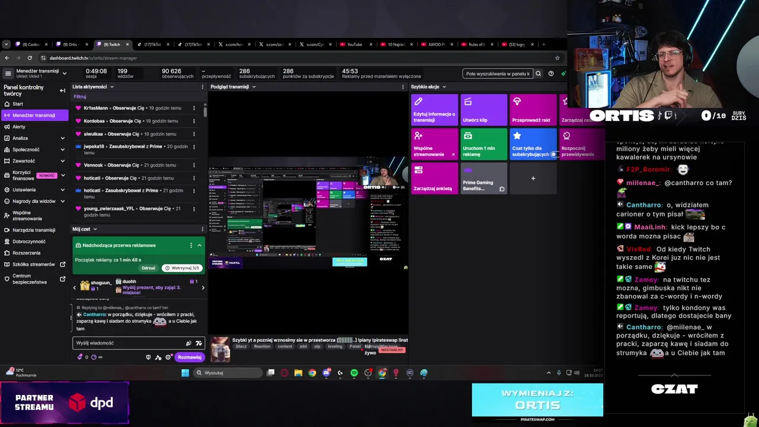Screen dimensions: 759x427
Task: Focus the dashboard search field
Action: (x=498, y=74)
